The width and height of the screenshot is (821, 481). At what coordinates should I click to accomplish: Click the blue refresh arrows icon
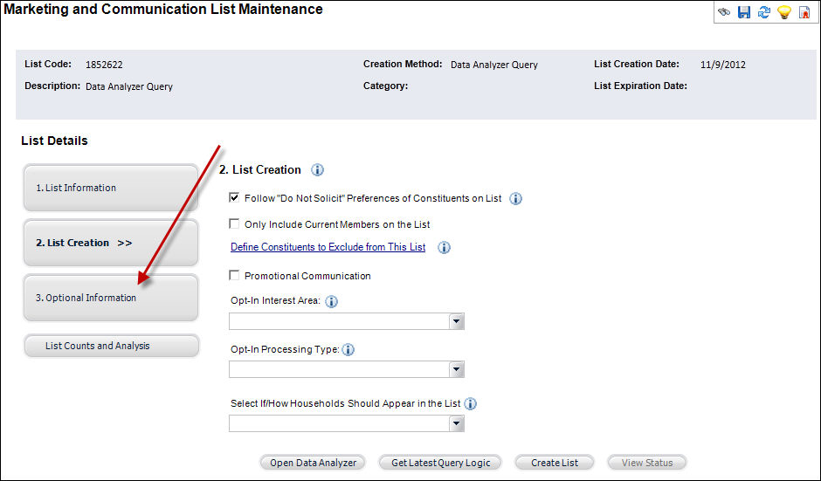click(764, 12)
